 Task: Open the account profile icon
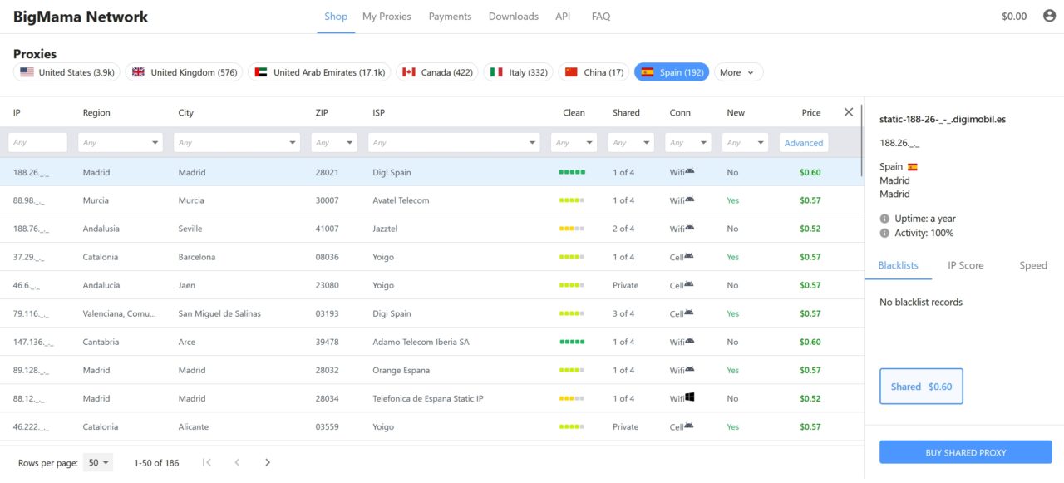pyautogui.click(x=1049, y=16)
